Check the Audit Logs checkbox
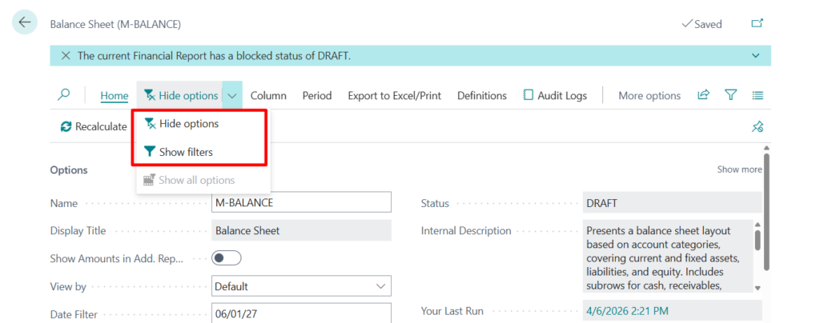The image size is (820, 323). pyautogui.click(x=529, y=95)
